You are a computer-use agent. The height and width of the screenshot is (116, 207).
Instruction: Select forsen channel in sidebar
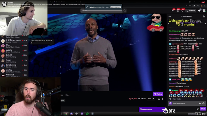14,61
